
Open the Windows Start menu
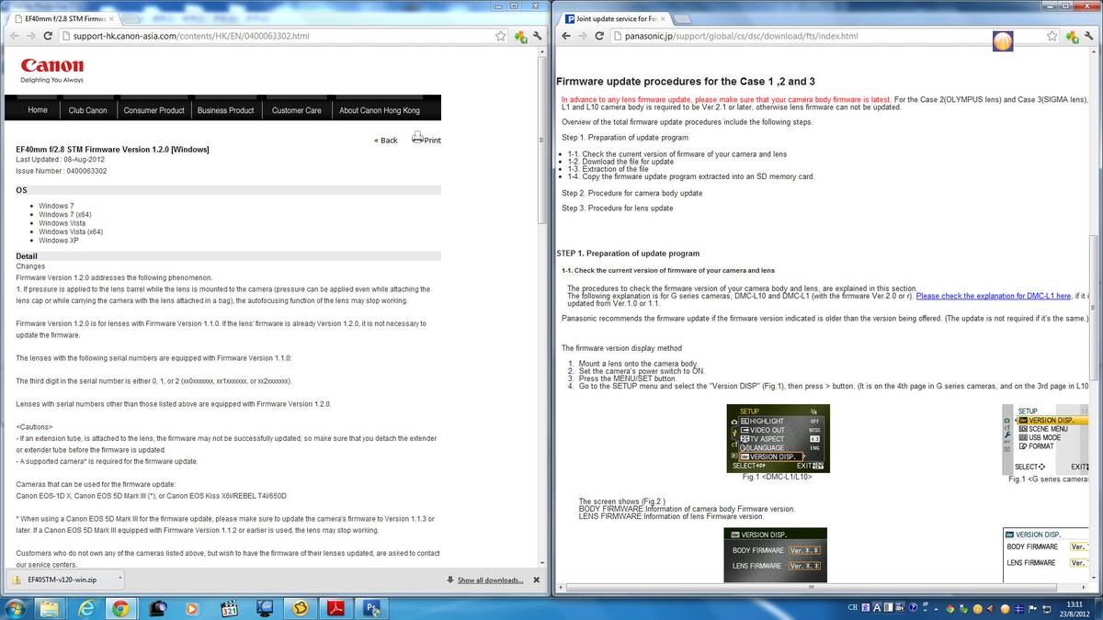[16, 607]
